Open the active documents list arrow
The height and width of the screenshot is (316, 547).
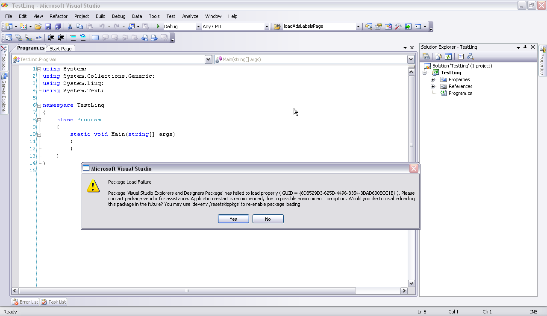tap(405, 48)
